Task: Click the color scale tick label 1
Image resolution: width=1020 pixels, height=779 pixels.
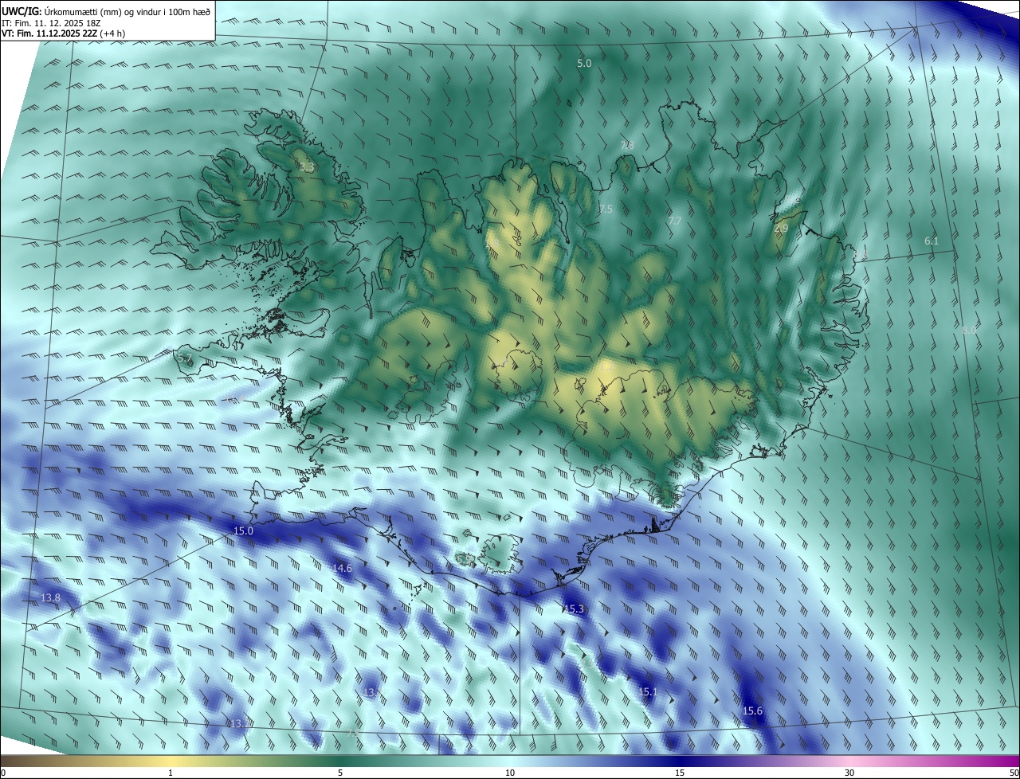Action: [171, 773]
